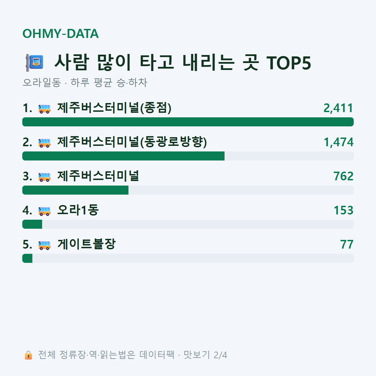Click bus icon beside 제주버스터미널(동광로방향)
This screenshot has width=376, height=376.
pos(45,143)
